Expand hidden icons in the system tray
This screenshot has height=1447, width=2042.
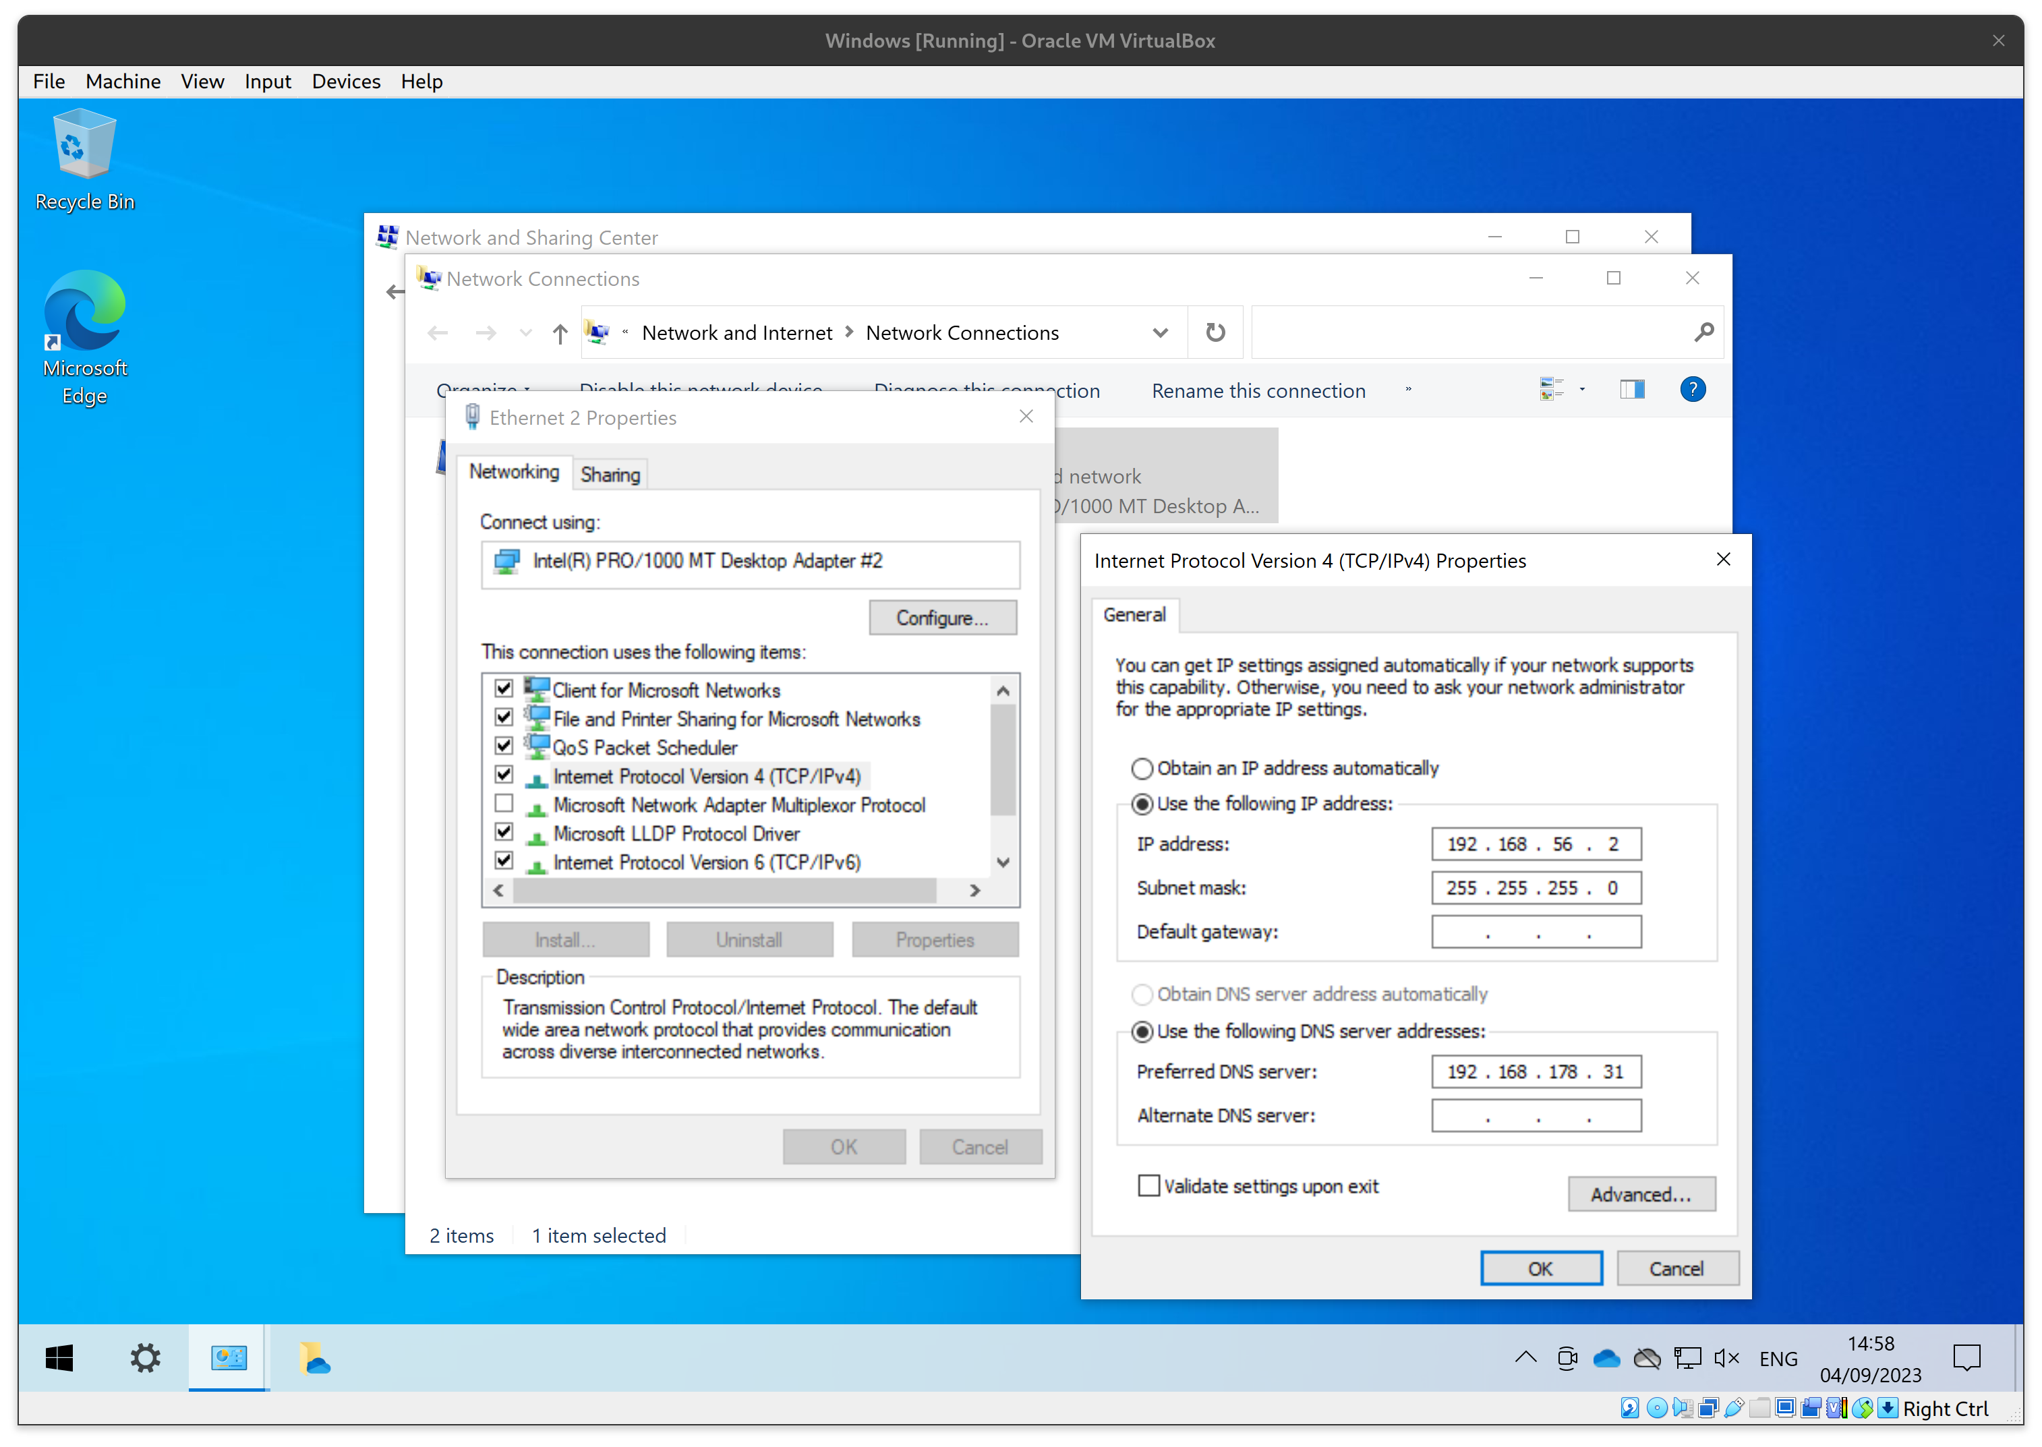pos(1525,1359)
